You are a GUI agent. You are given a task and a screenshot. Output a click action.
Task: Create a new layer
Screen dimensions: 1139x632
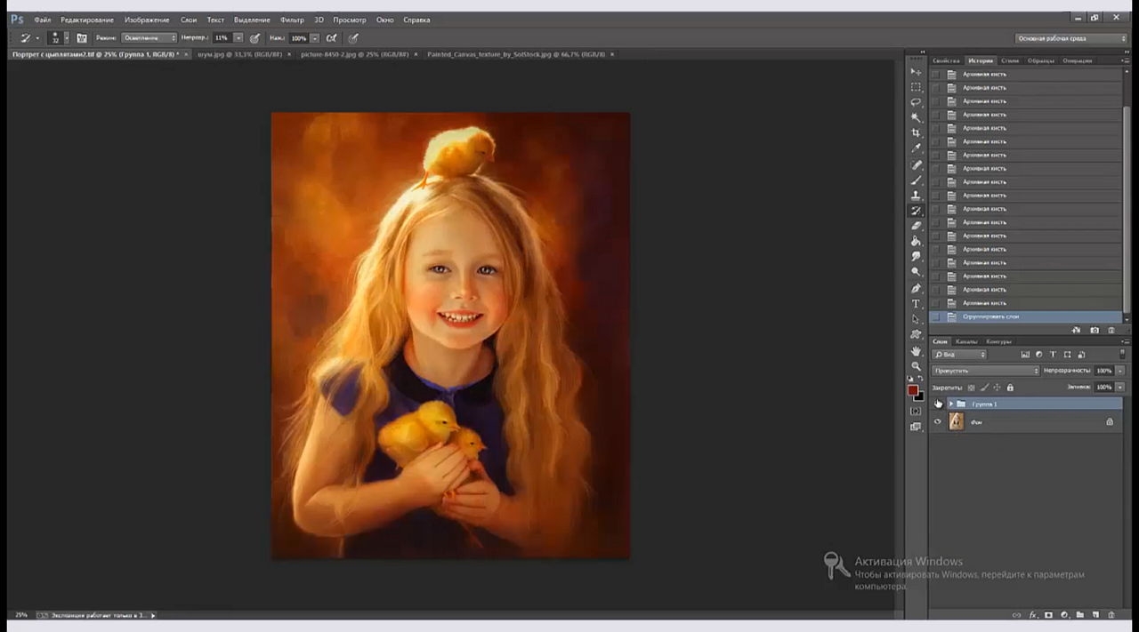coord(1095,615)
